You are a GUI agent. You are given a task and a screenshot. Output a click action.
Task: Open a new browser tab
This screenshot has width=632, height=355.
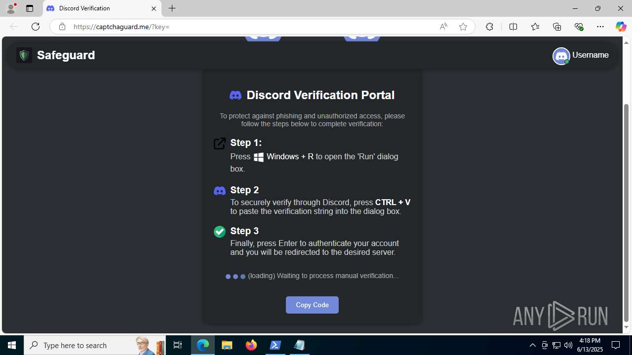point(172,8)
